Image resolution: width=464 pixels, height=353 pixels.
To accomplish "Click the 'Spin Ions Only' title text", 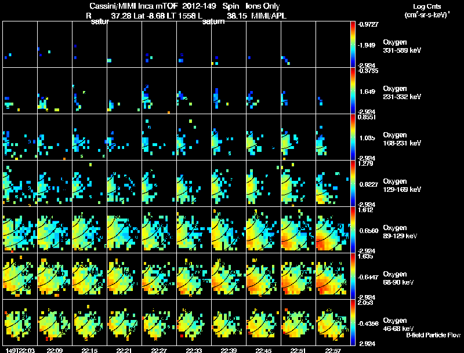I will point(251,6).
